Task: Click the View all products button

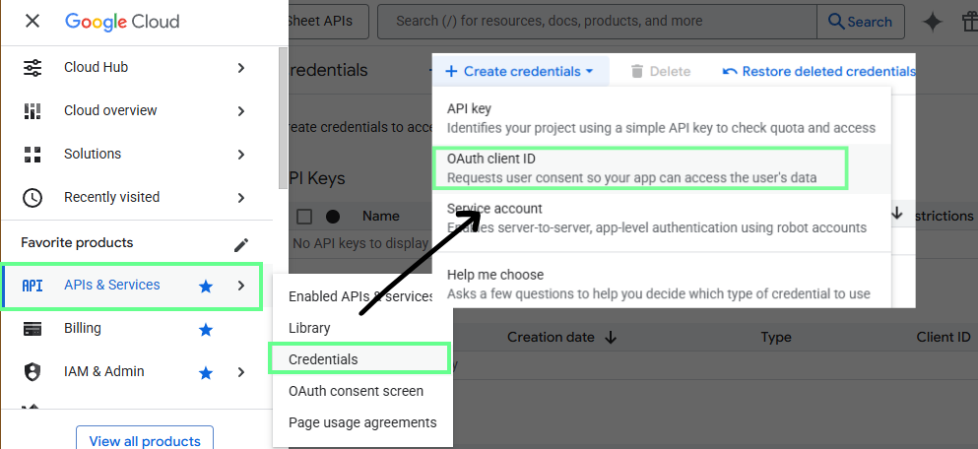Action: pos(145,440)
